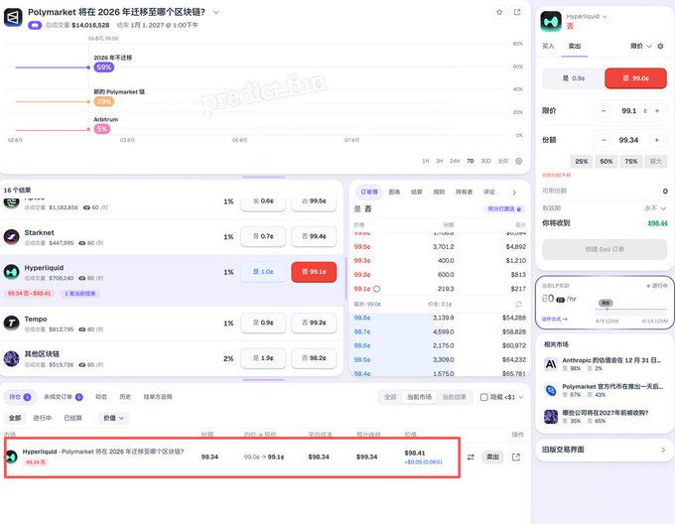Click the points icon in Starknet row
The width and height of the screenshot is (675, 524).
82,243
